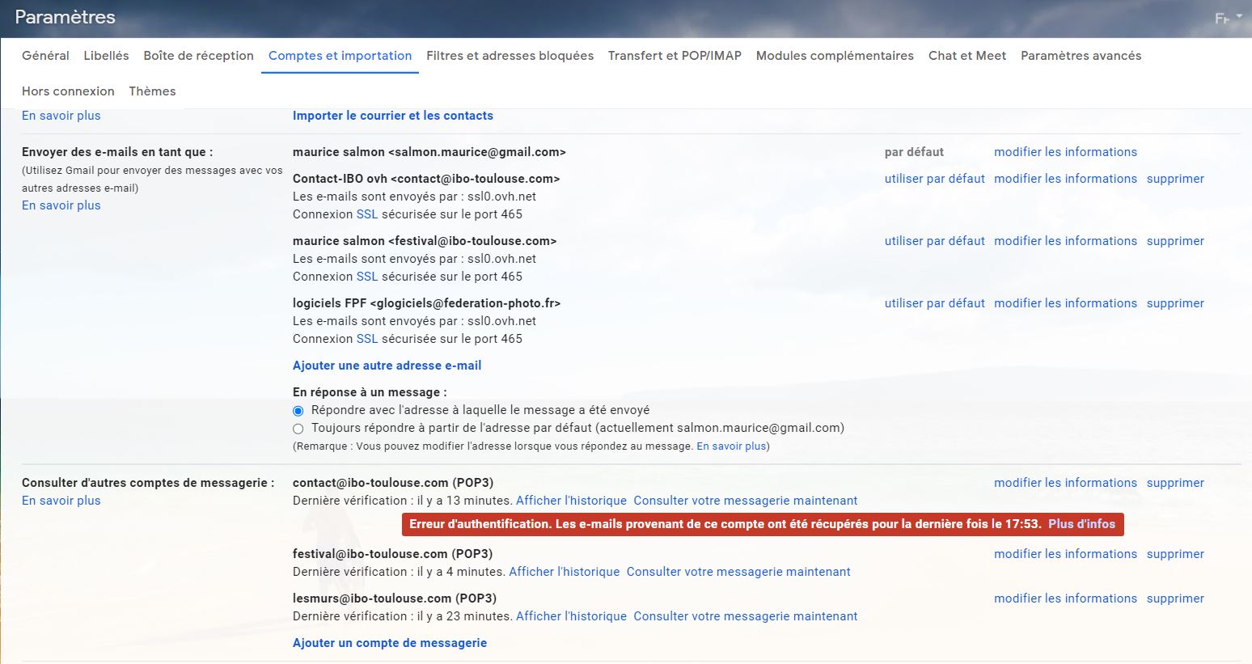Viewport: 1252px width, 664px height.
Task: Edit info for glogiciels@federation-photo.fr address
Action: pyautogui.click(x=1065, y=303)
